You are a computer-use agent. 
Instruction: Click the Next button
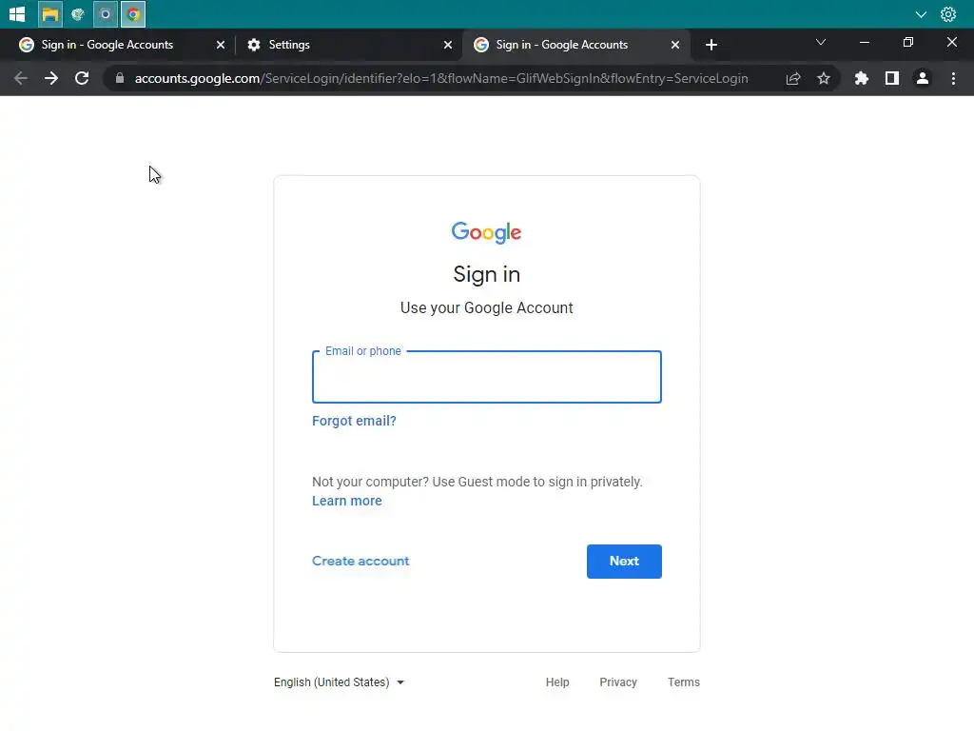[x=624, y=562]
